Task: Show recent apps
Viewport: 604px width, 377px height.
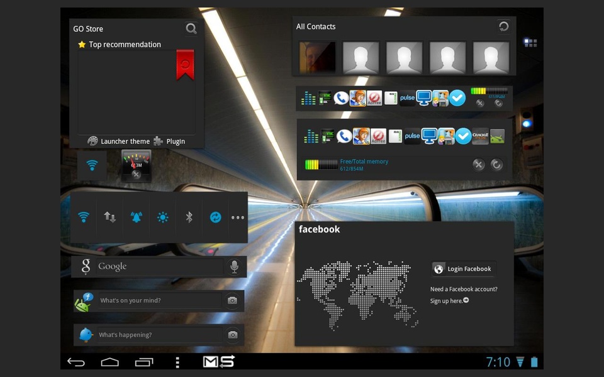Action: pyautogui.click(x=144, y=362)
